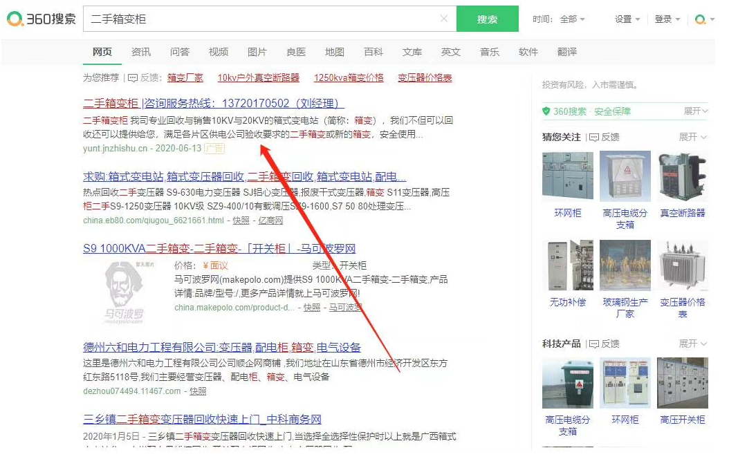Click 高压电缆分支箱 thumbnail in 猜您关注
This screenshot has width=729, height=468.
coord(625,176)
